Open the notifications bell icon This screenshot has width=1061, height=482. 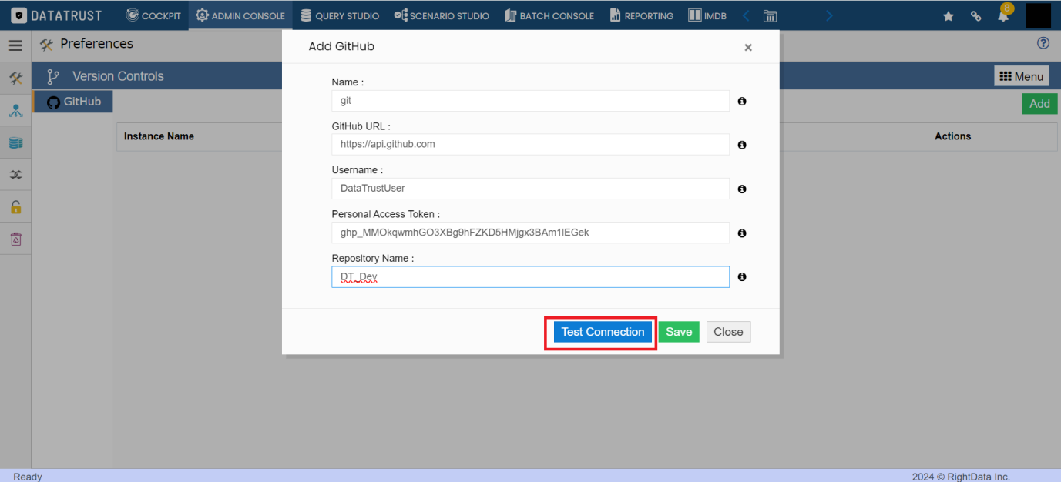tap(1003, 15)
